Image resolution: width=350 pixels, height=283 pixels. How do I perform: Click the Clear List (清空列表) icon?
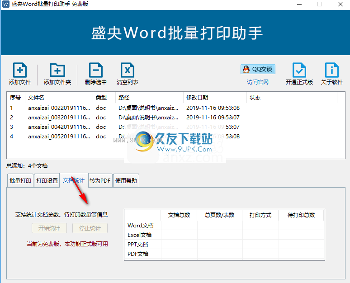(x=128, y=70)
